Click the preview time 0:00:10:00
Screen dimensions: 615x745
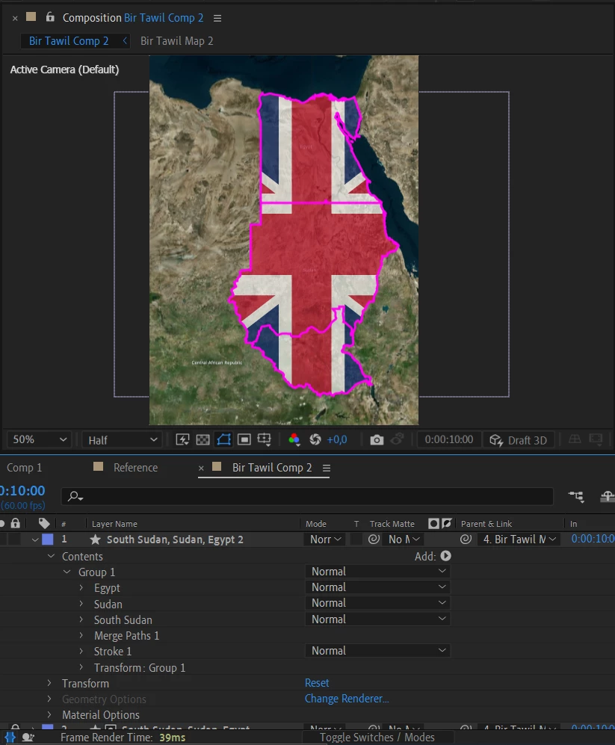(448, 439)
